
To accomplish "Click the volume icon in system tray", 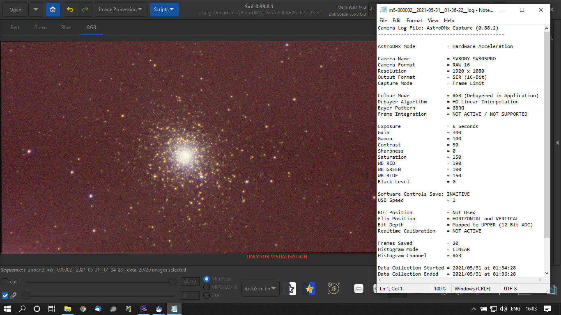I will tap(503, 309).
